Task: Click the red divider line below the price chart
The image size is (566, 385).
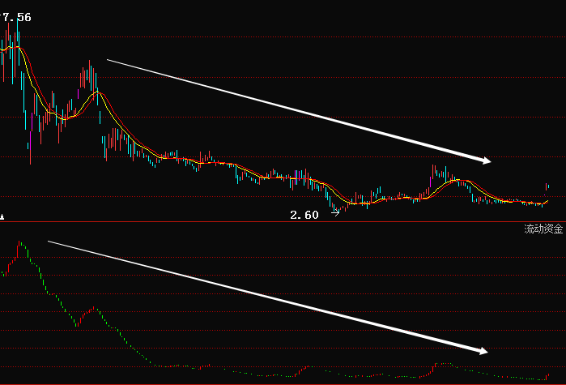Action: pos(283,221)
